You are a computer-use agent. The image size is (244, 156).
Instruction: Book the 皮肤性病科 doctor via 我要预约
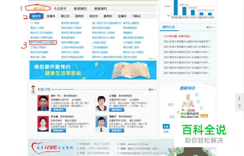click(58, 131)
